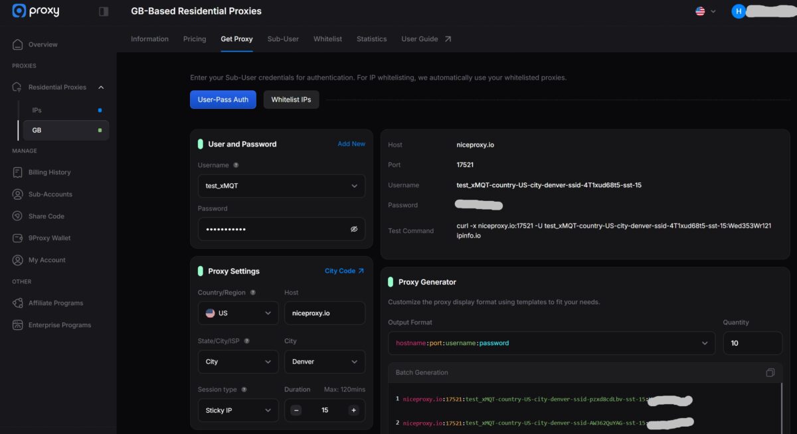
Task: Open the City Denver dropdown
Action: coord(325,362)
